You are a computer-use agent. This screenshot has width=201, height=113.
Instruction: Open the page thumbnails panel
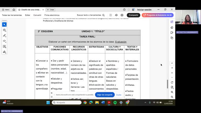(172, 38)
